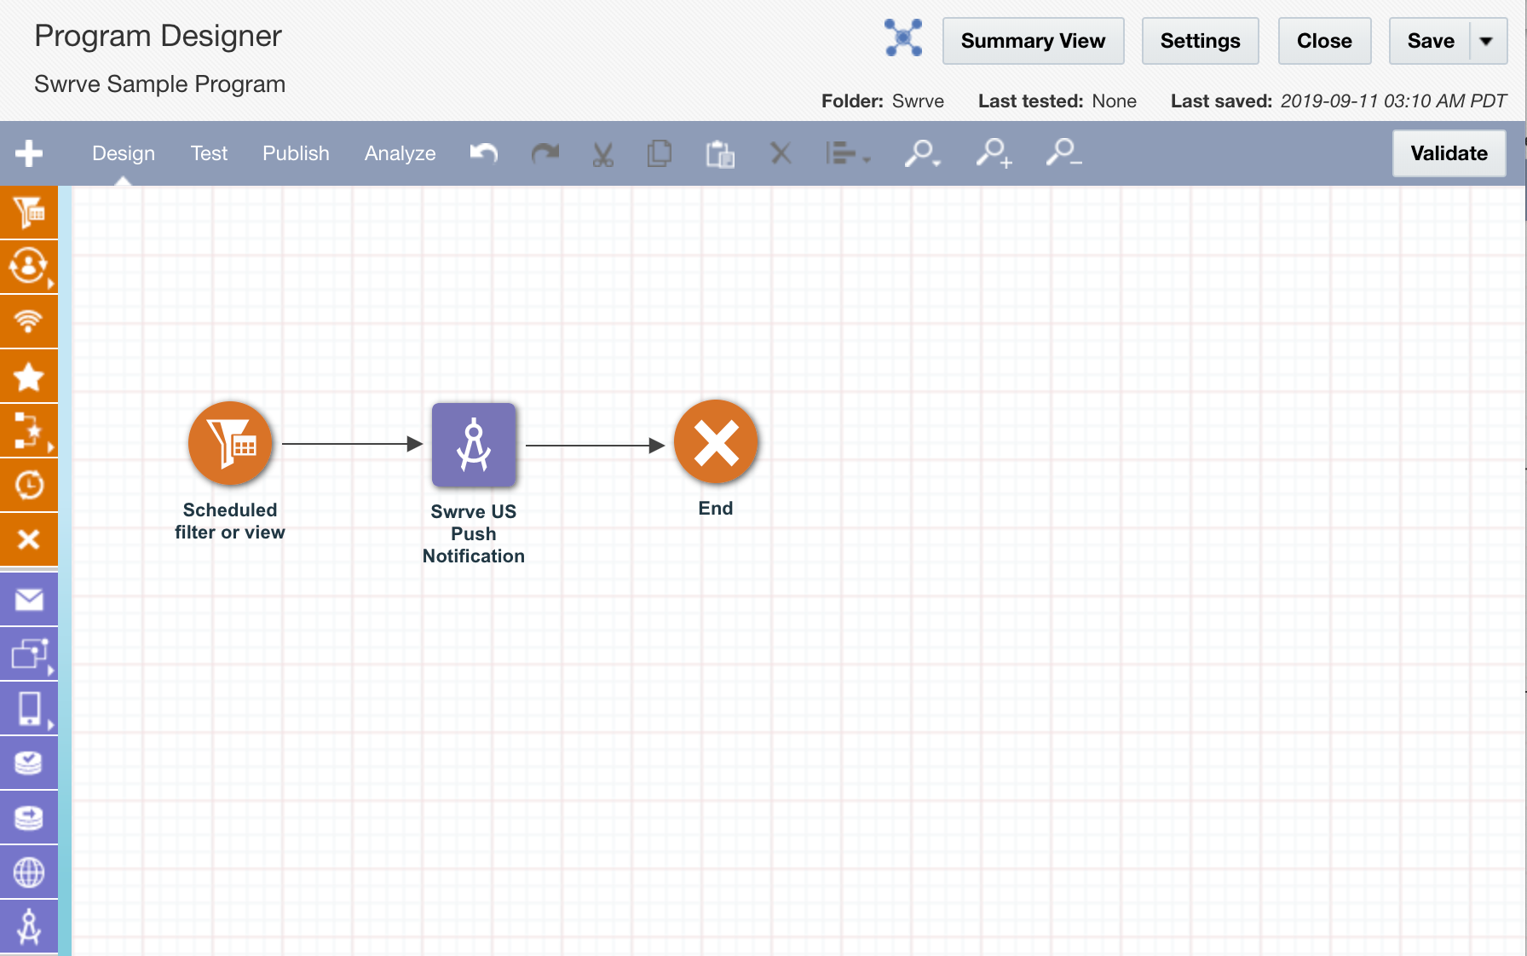Open the Publish tab

296,153
